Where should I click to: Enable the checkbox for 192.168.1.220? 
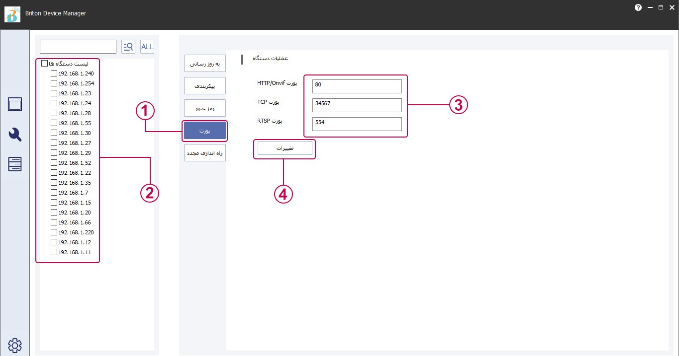54,232
